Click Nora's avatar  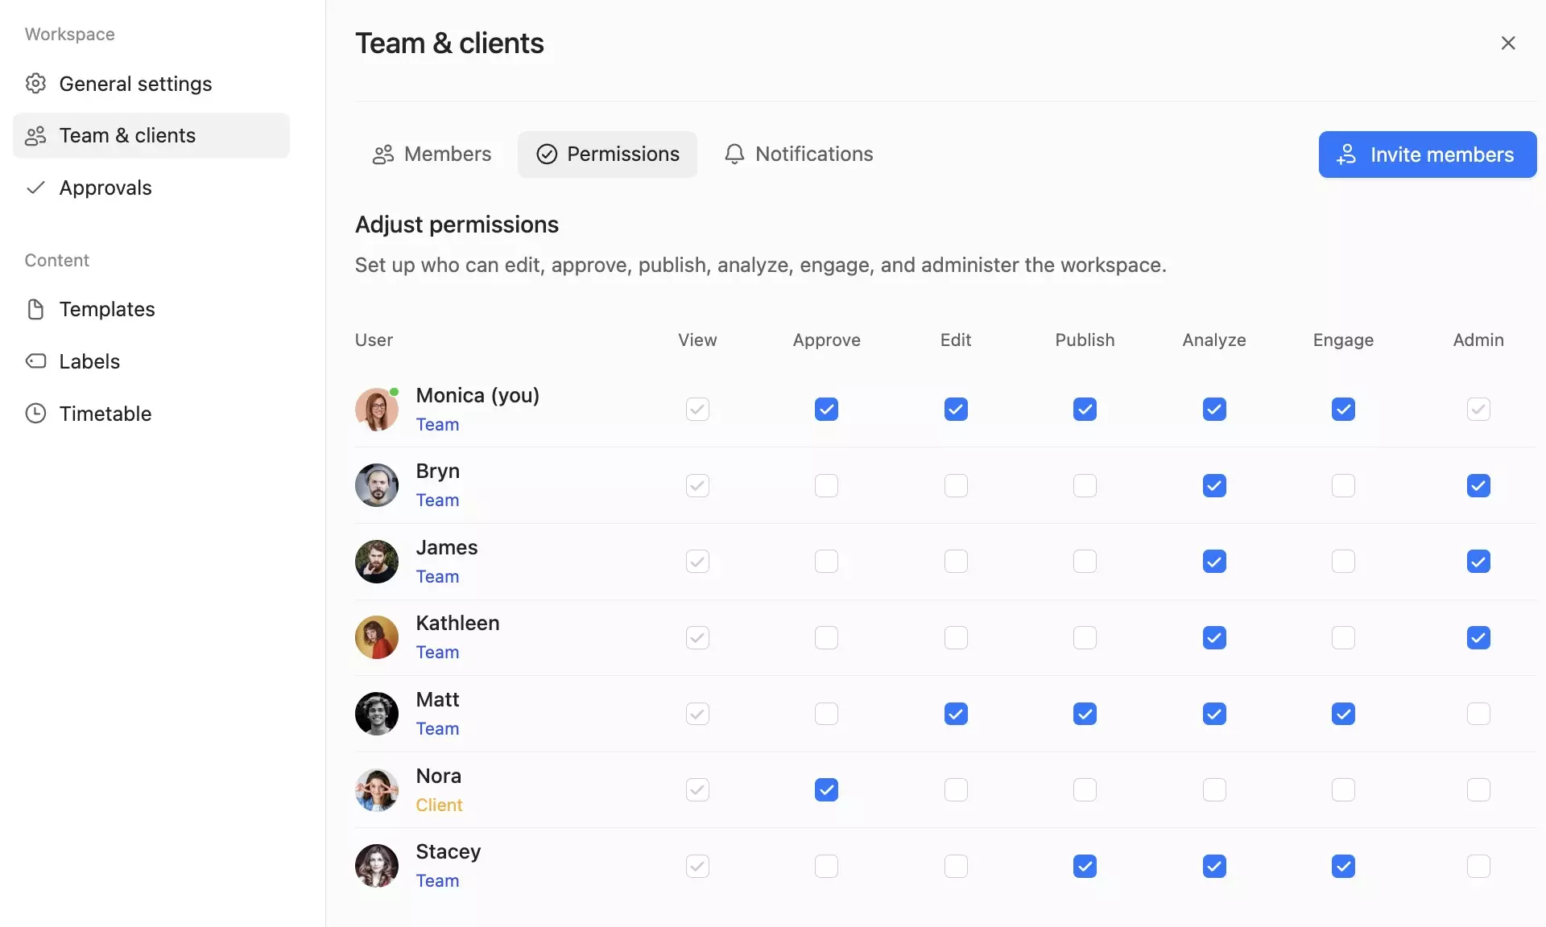click(x=377, y=790)
